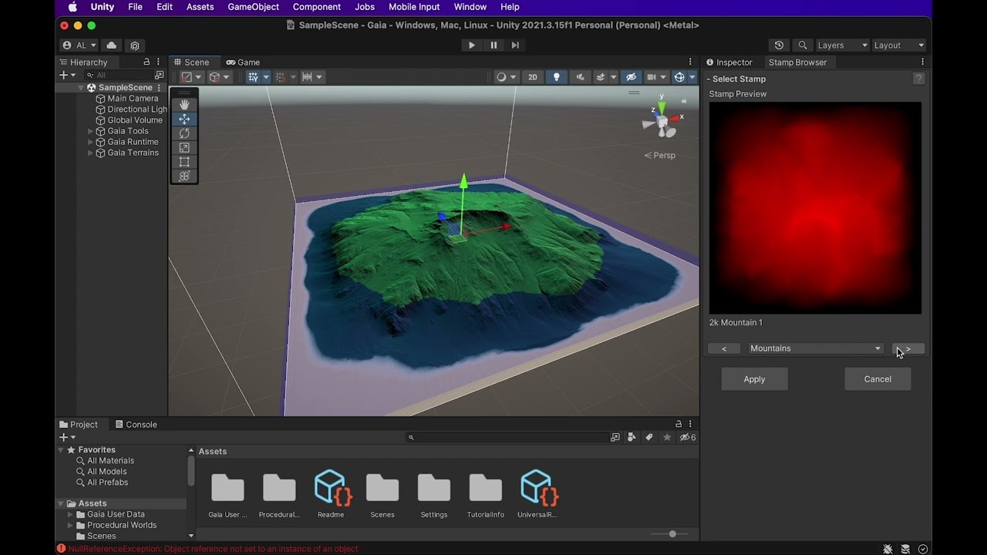Apply the selected stamp
Screen dimensions: 987x555
[x=754, y=379]
